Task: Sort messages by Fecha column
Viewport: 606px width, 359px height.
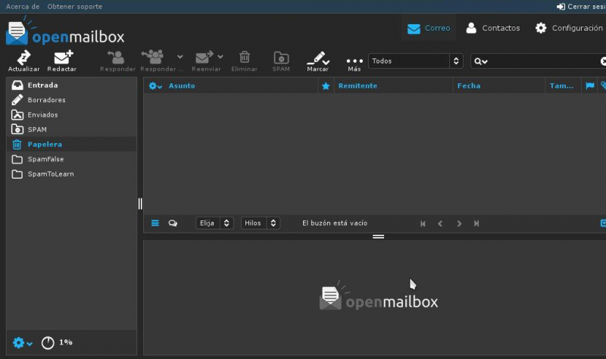Action: 469,86
